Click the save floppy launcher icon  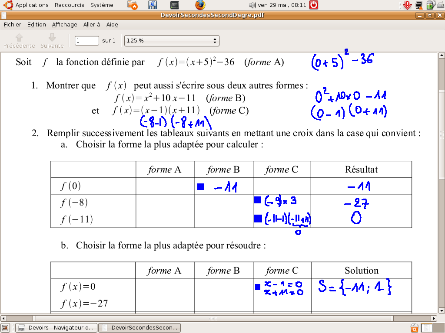click(153, 5)
